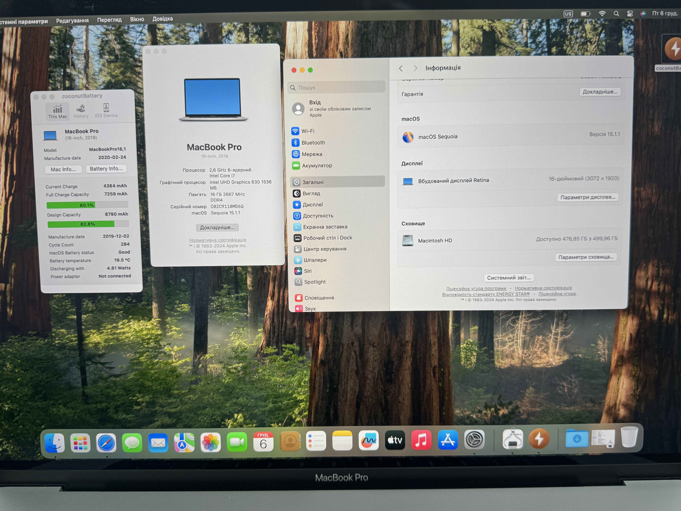
Task: Open Launchpad in the Dock
Action: [80, 443]
